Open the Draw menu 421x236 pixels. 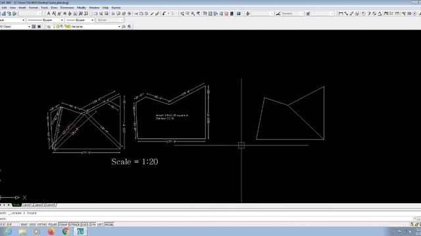(54, 8)
